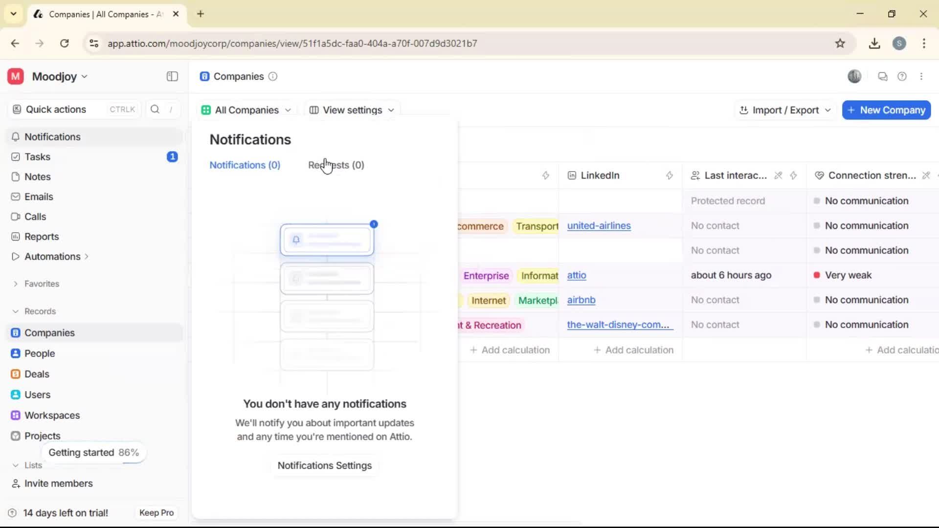Open the All Companies dropdown

pyautogui.click(x=246, y=110)
